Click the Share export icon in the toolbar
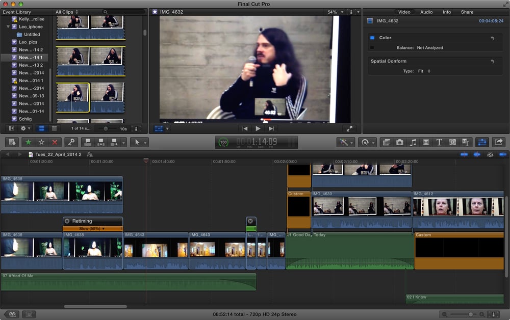The width and height of the screenshot is (510, 320). point(499,142)
